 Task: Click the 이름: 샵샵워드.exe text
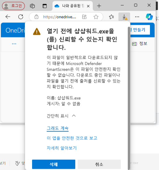coord(64,98)
